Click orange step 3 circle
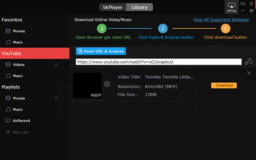256x160 pixels. (226, 28)
